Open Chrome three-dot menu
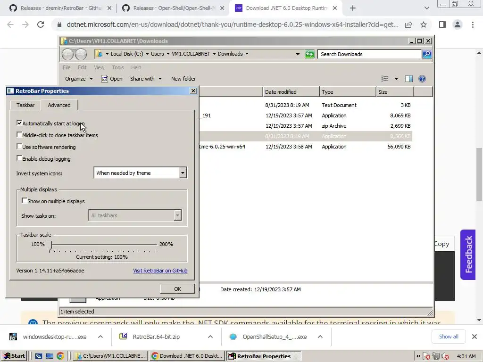Screen dimensions: 483x362 tap(473, 25)
